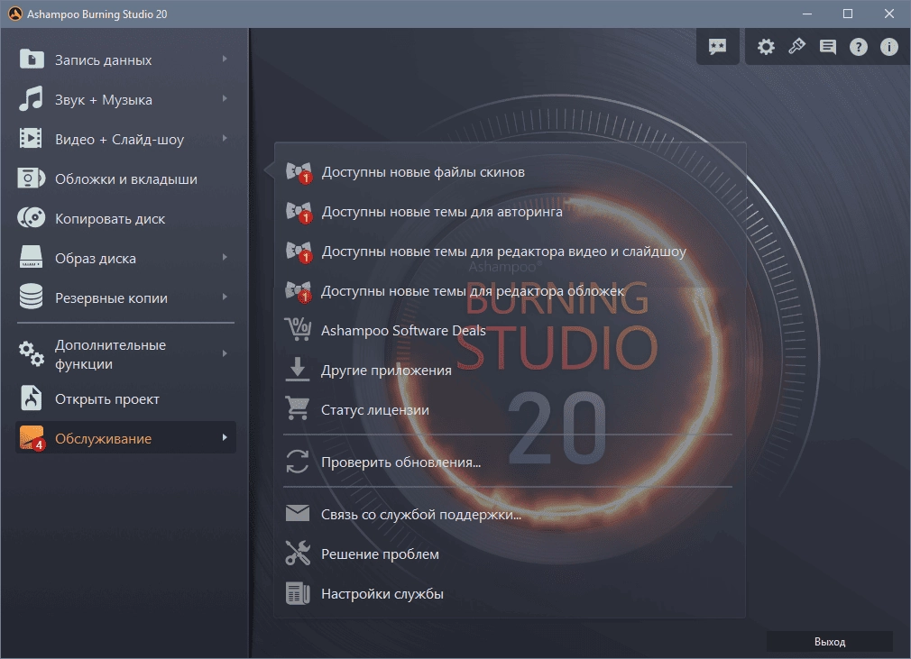Click the film strip icon for Видео + Слайд-шоу

(32, 139)
